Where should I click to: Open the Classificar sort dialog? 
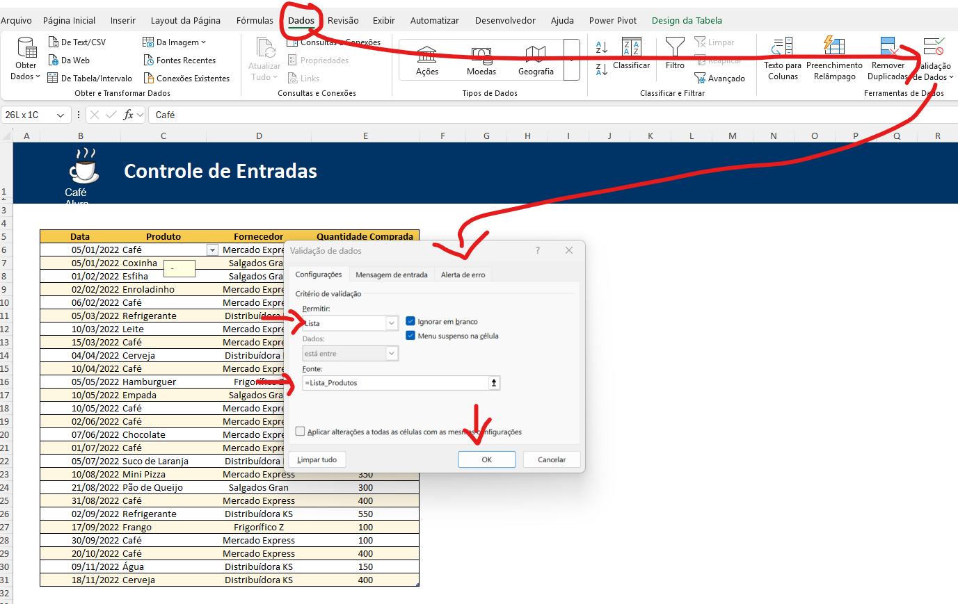pos(632,54)
